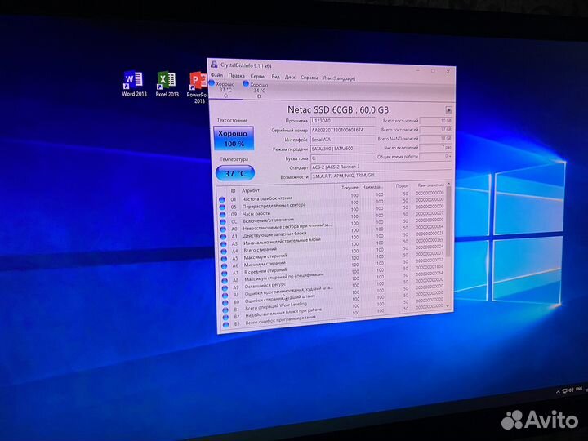588x441 pixels.
Task: Select the Частота ошибок чтения attribute text
Action: pos(267,198)
